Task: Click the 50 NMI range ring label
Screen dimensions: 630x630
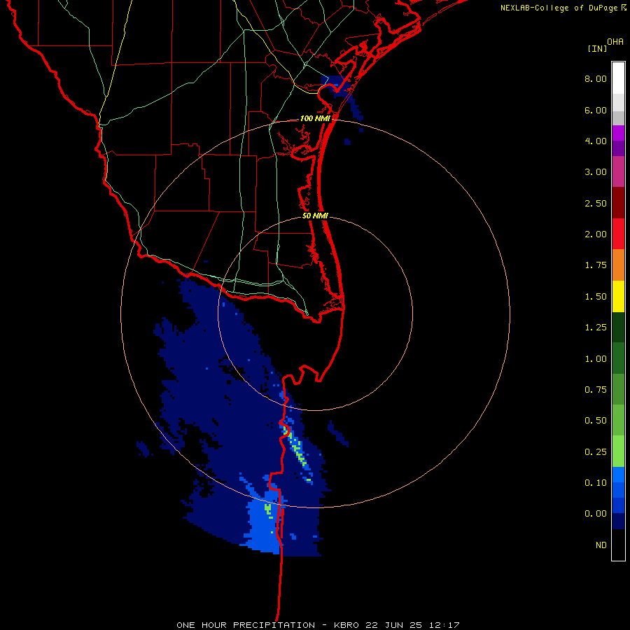Action: [x=315, y=216]
